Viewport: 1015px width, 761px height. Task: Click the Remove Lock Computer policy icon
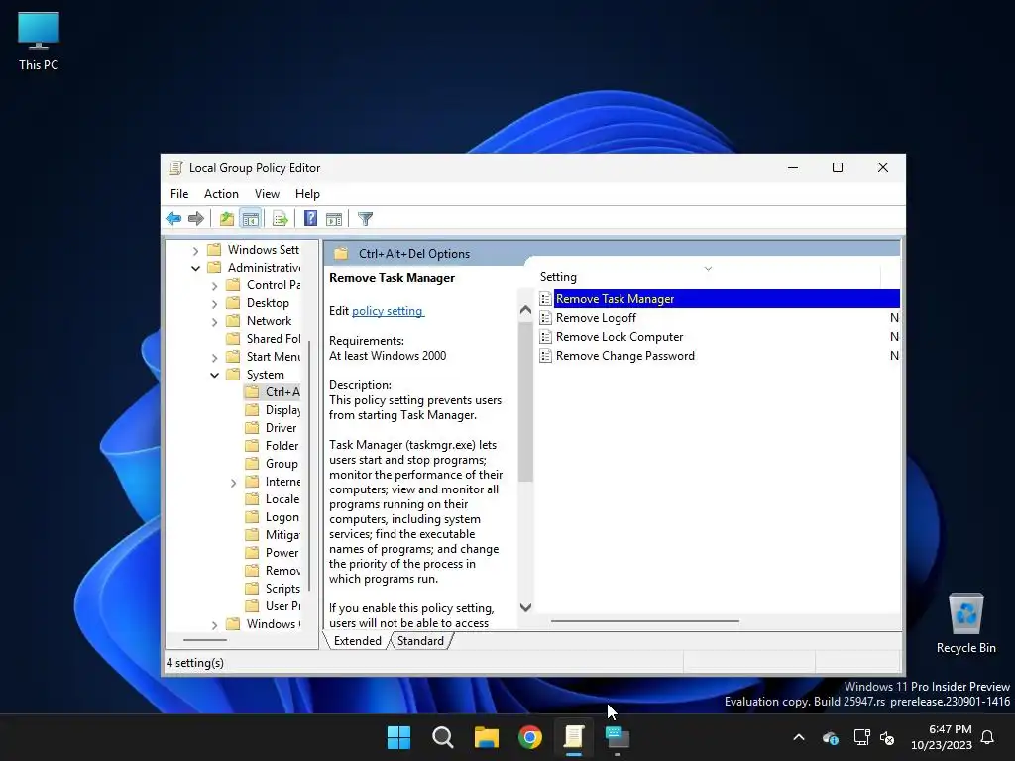point(546,337)
